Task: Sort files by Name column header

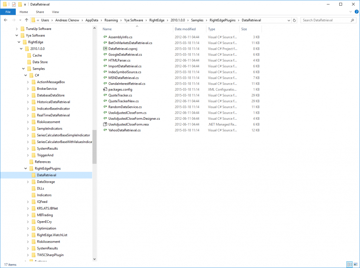Action: tap(137, 29)
